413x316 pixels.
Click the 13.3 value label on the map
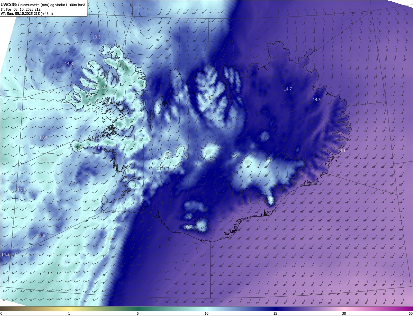click(x=96, y=37)
